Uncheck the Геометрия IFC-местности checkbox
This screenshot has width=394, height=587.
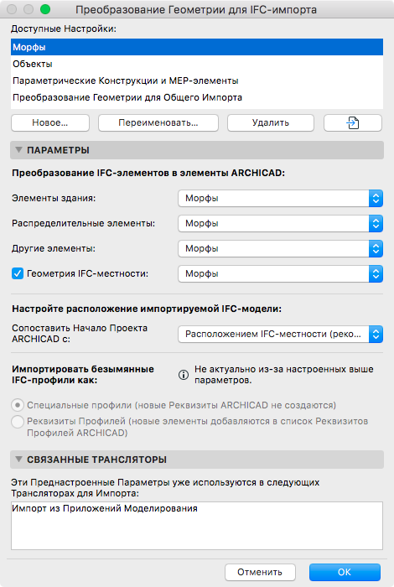[18, 273]
